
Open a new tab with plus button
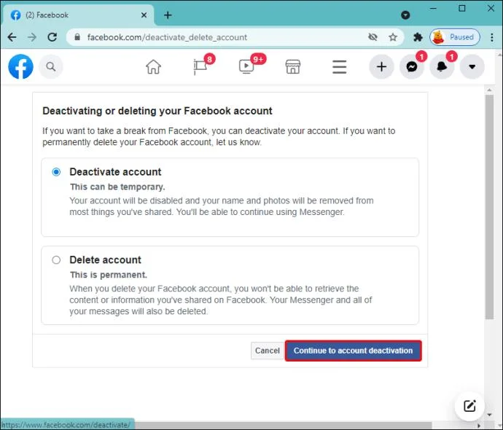168,15
